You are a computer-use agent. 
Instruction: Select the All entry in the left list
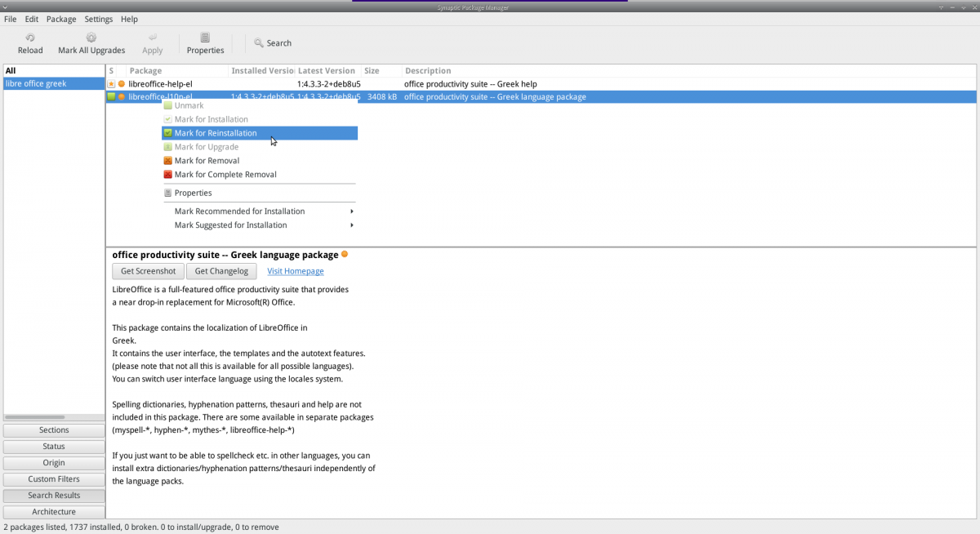[x=54, y=71]
